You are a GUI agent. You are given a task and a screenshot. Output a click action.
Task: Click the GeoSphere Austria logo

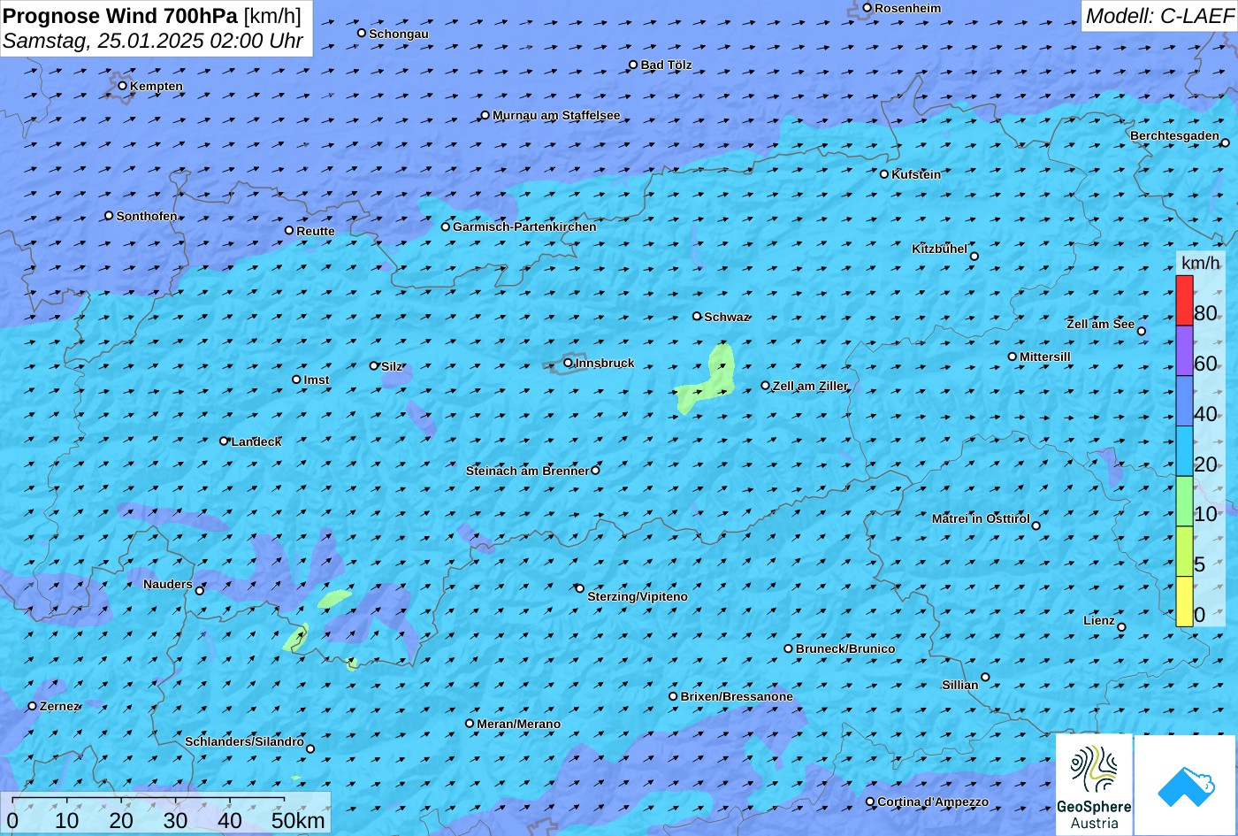coord(1094,785)
